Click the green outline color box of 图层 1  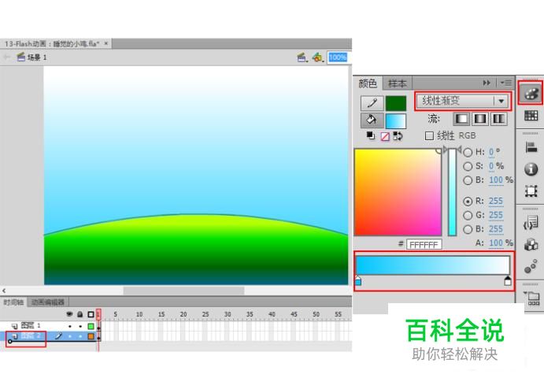[91, 326]
